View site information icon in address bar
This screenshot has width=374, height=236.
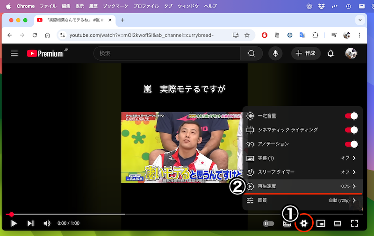click(x=63, y=35)
